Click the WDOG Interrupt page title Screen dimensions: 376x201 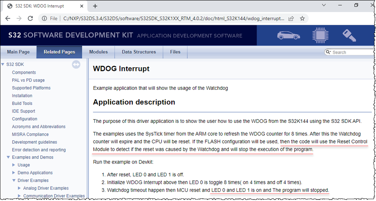click(x=121, y=69)
